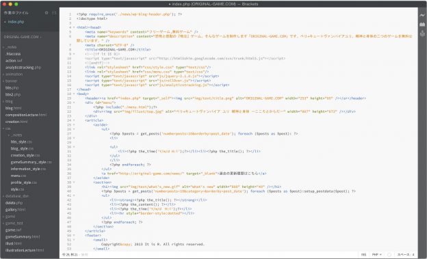Open the Extension Manager brick icon

coord(422,24)
